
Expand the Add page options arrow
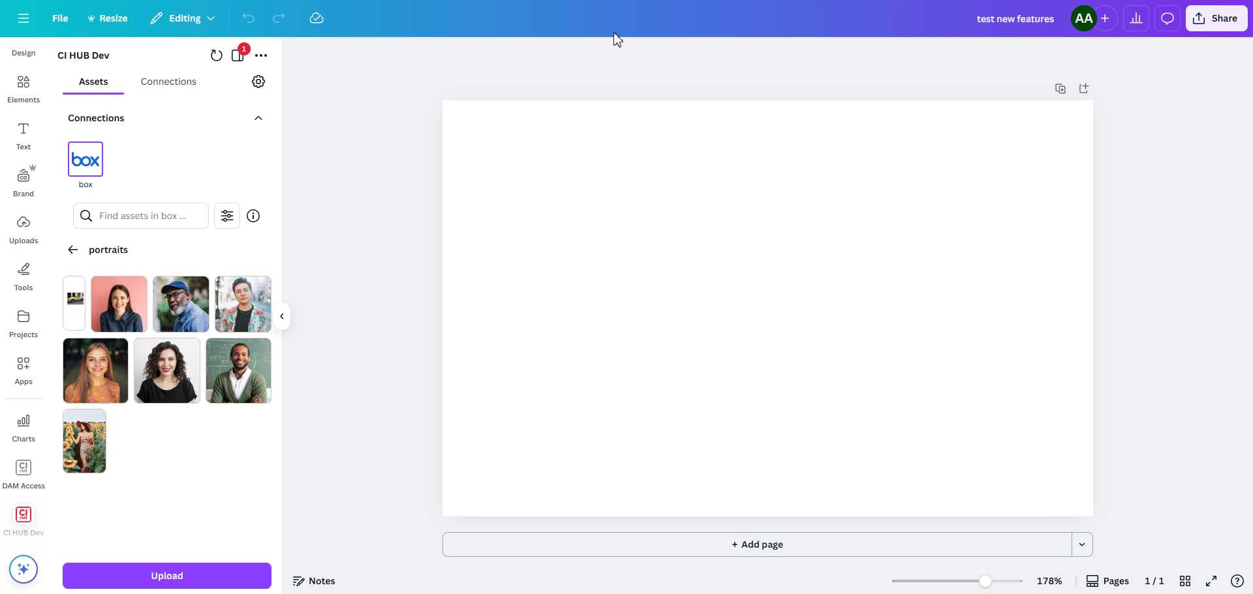pos(1082,544)
